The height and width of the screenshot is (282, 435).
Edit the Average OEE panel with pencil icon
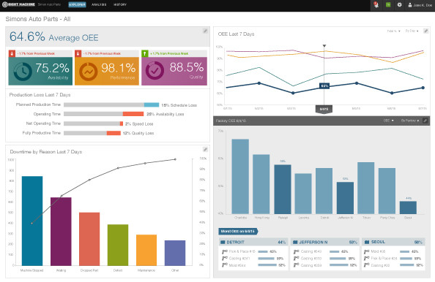pyautogui.click(x=205, y=31)
